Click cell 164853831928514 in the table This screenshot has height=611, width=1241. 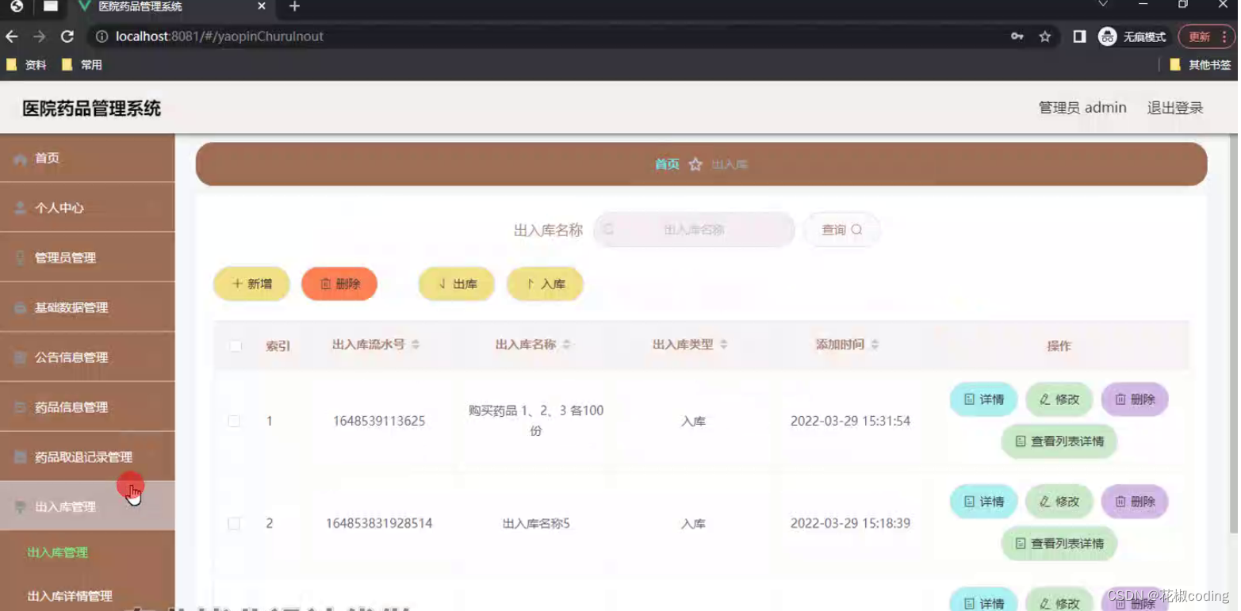coord(379,523)
